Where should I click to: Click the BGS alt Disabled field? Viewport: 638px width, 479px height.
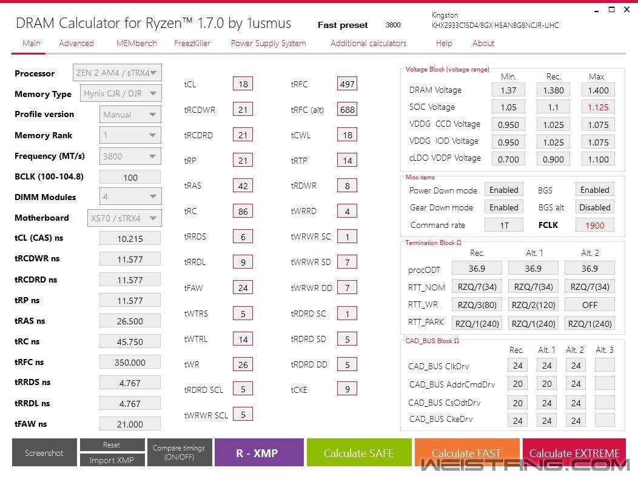[594, 207]
